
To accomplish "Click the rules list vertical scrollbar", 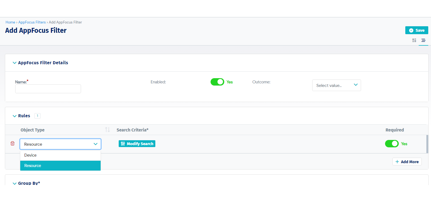I will pyautogui.click(x=427, y=144).
